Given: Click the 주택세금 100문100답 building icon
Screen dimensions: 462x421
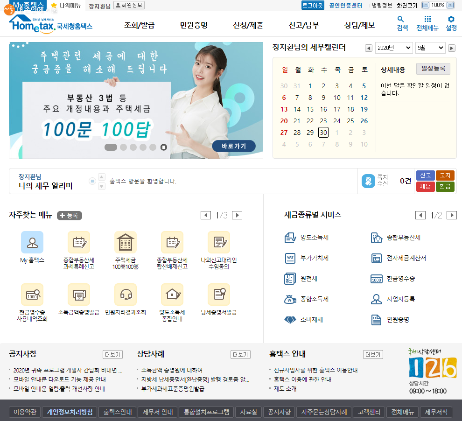Looking at the screenshot, I should click(x=126, y=242).
